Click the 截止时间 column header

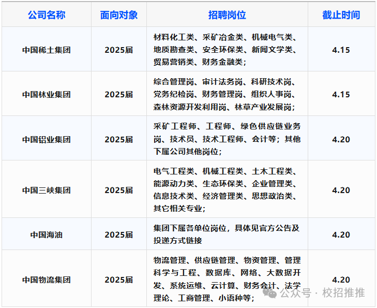[341, 15]
